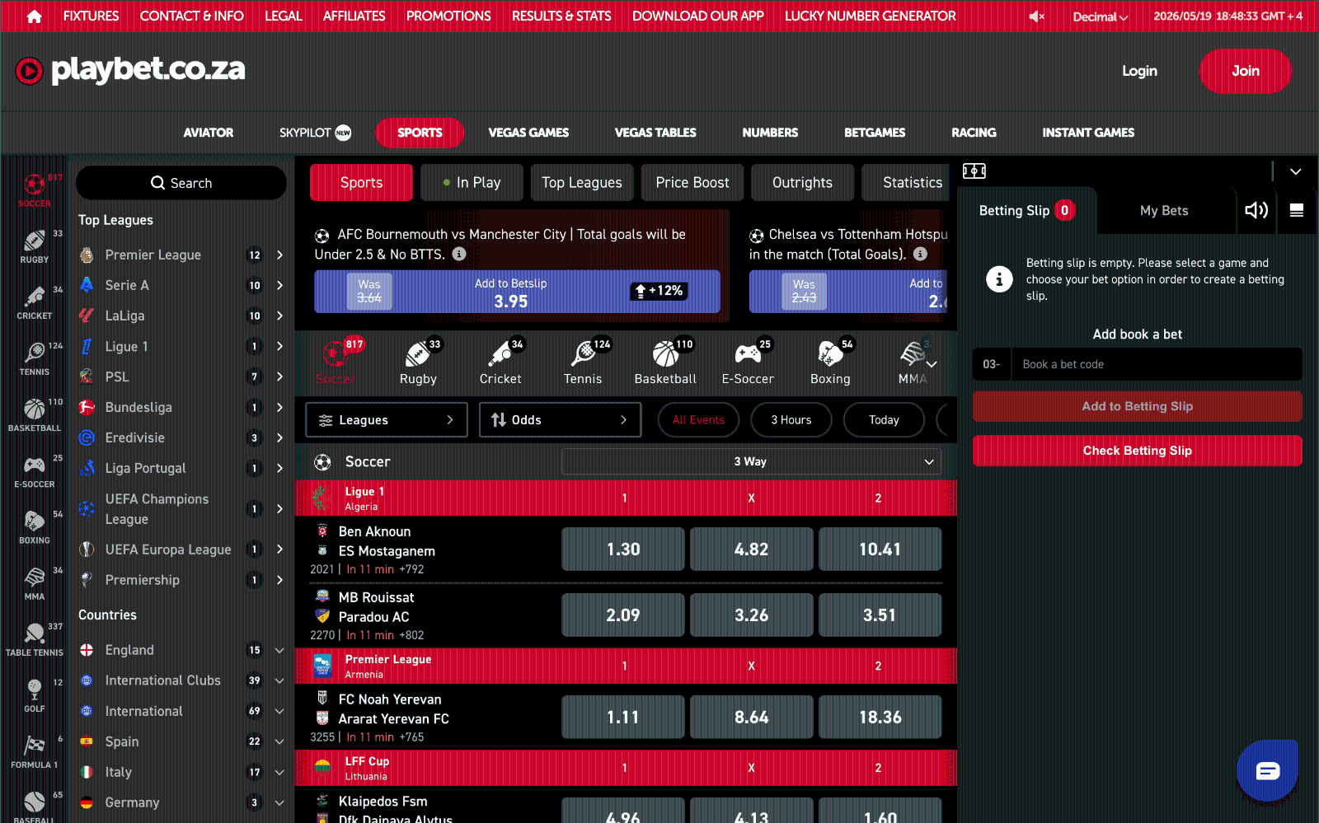1319x823 pixels.
Task: Filter events by All Events
Action: [698, 420]
